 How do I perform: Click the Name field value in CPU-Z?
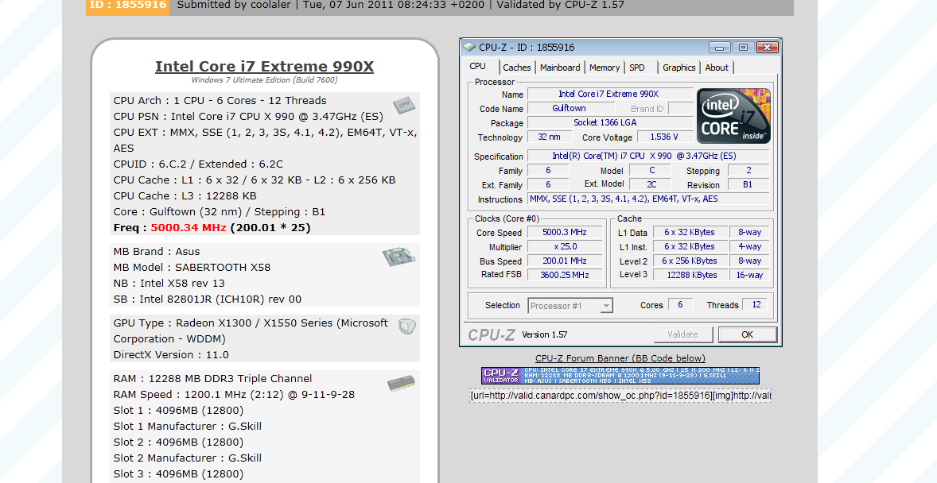point(611,94)
